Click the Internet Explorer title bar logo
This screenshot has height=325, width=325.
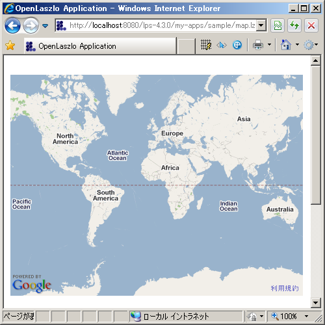tap(9, 8)
